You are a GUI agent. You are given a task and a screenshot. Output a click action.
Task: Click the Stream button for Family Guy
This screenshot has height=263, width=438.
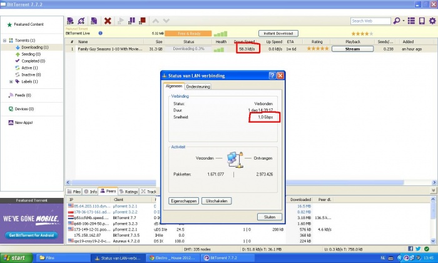pyautogui.click(x=352, y=49)
